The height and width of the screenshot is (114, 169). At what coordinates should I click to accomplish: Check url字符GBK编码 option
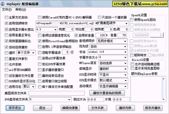tap(6, 70)
